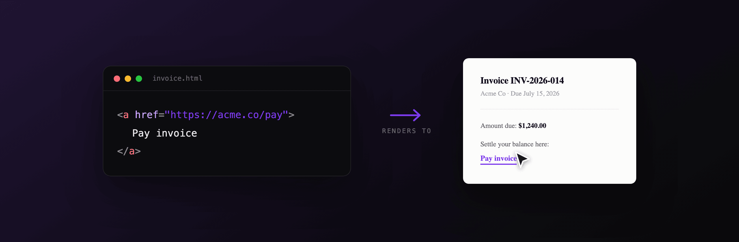Click the https://acme.co/pay URL string

226,115
